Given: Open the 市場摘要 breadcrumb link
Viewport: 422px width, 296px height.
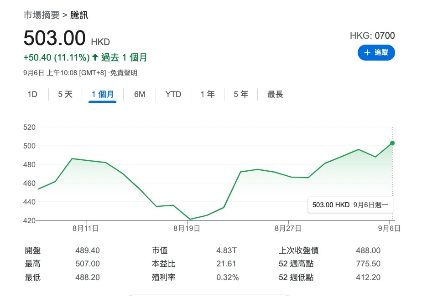Looking at the screenshot, I should 41,15.
